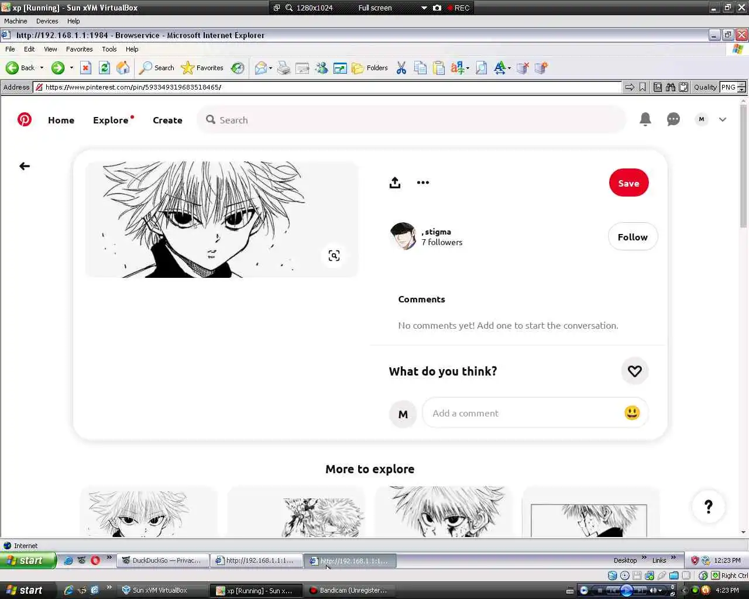Click the Pinterest logo icon
The image size is (749, 599).
25,120
